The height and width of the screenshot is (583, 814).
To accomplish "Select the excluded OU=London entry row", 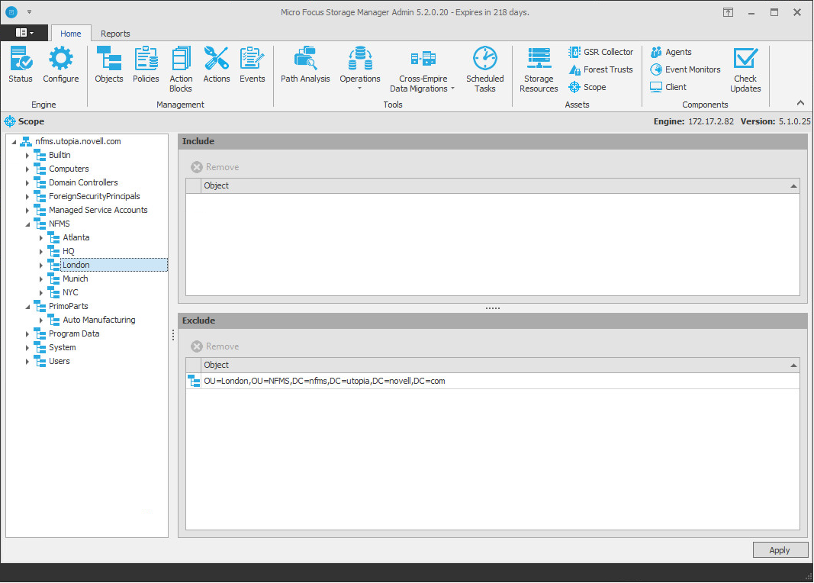I will (x=324, y=381).
